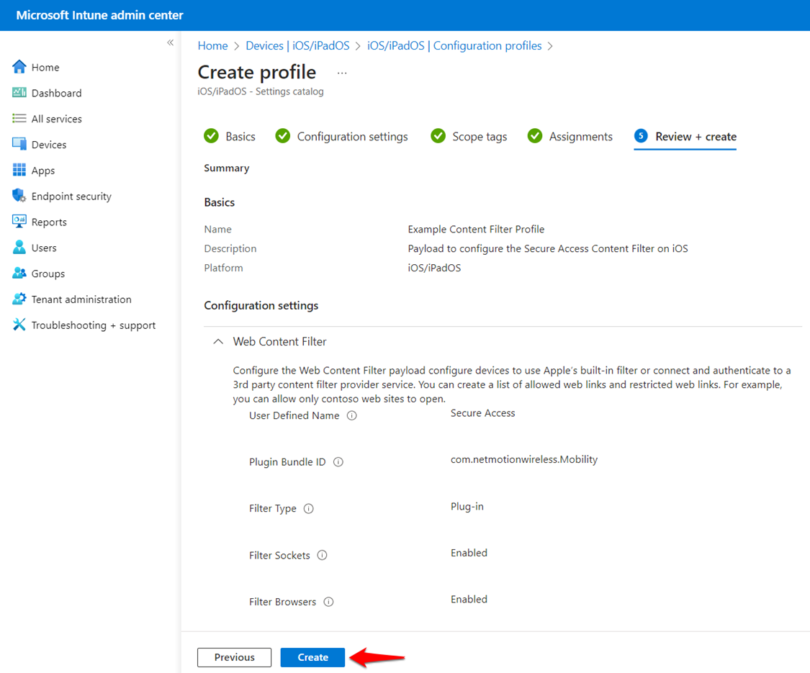Viewport: 810px width, 673px height.
Task: Click the 'Plug-in' filter type value
Action: (x=467, y=506)
